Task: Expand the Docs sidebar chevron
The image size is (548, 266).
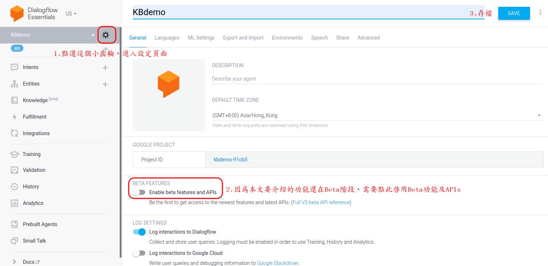Action: (14, 262)
